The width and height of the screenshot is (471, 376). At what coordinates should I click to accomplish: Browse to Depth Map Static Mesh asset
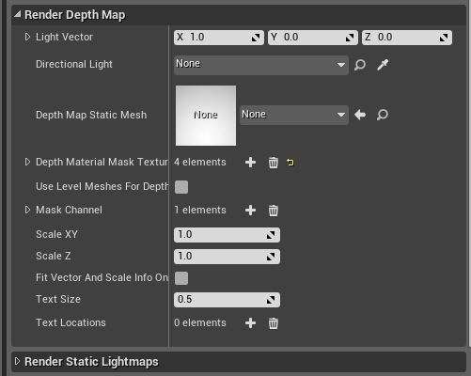383,115
